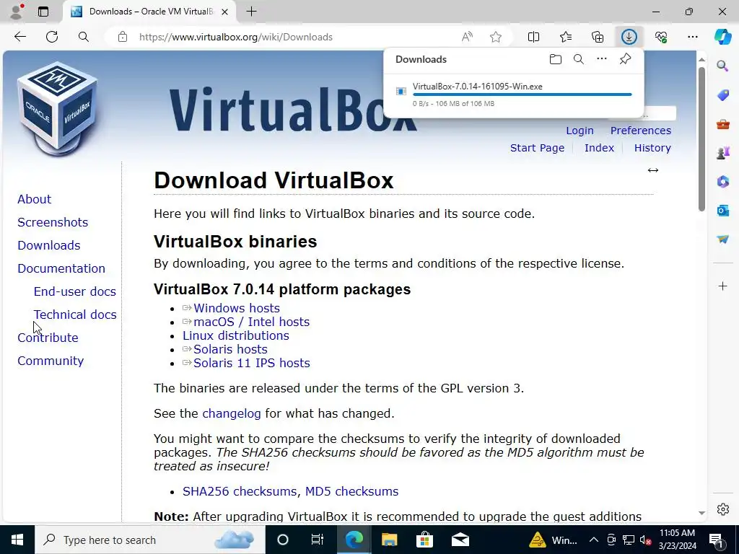Click the browser Back arrow
The image size is (739, 554).
point(19,37)
